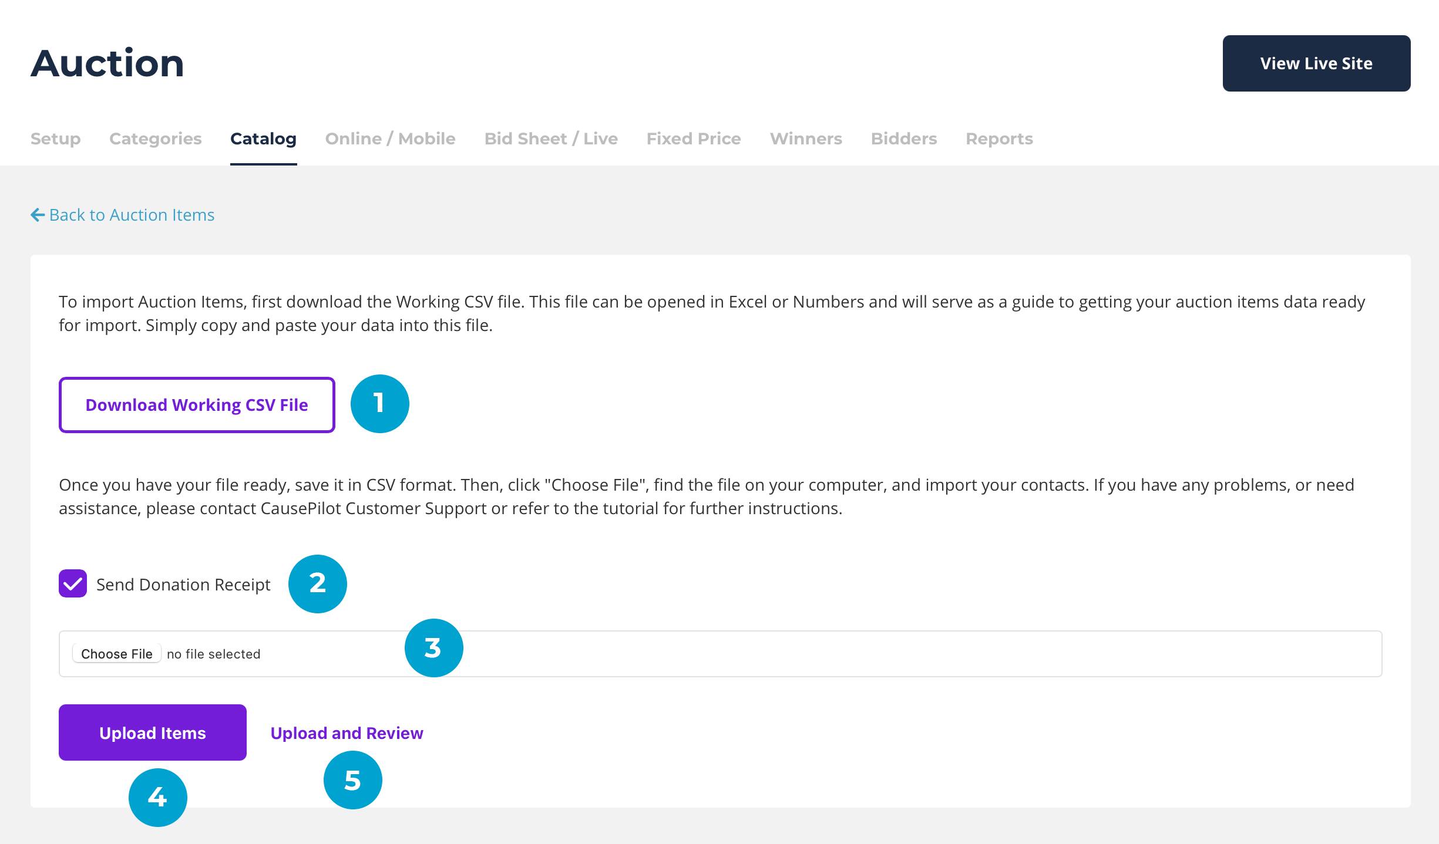Image resolution: width=1439 pixels, height=844 pixels.
Task: View the Bidders tab
Action: click(x=903, y=139)
